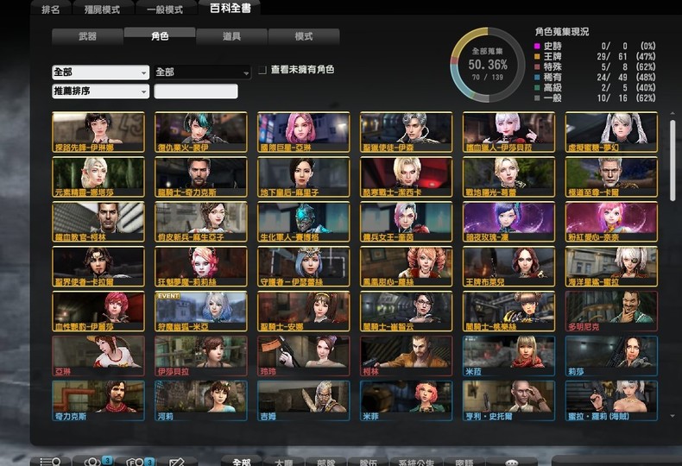This screenshot has width=682, height=466.
Task: Select the 全部 chat channel tab
Action: (x=242, y=462)
